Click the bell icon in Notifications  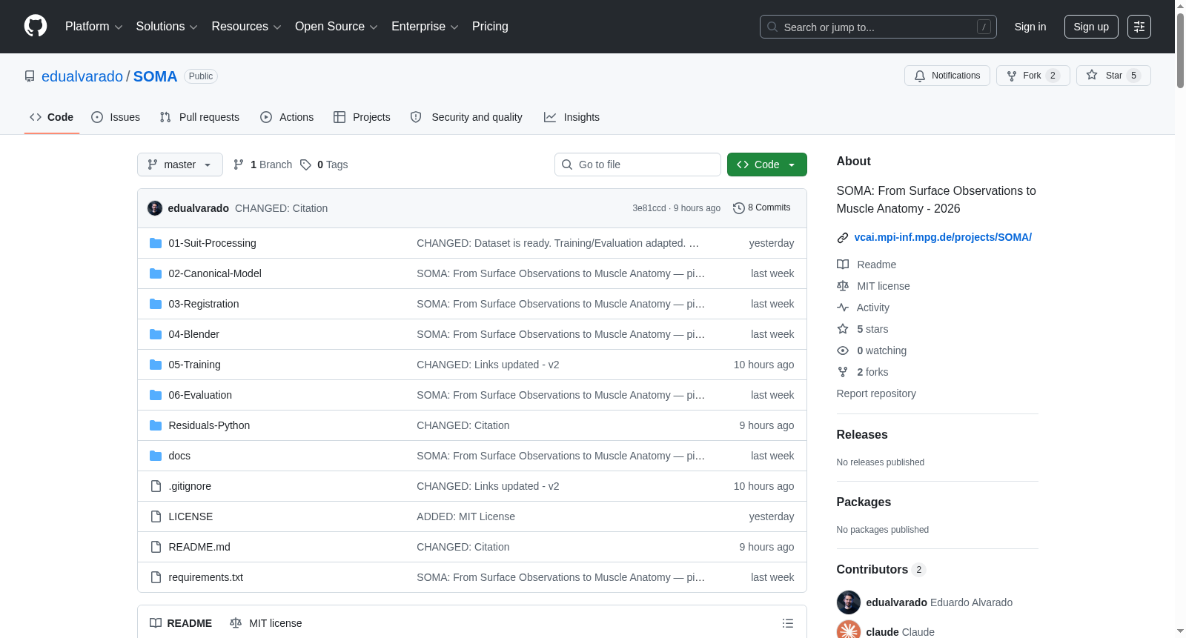[920, 76]
